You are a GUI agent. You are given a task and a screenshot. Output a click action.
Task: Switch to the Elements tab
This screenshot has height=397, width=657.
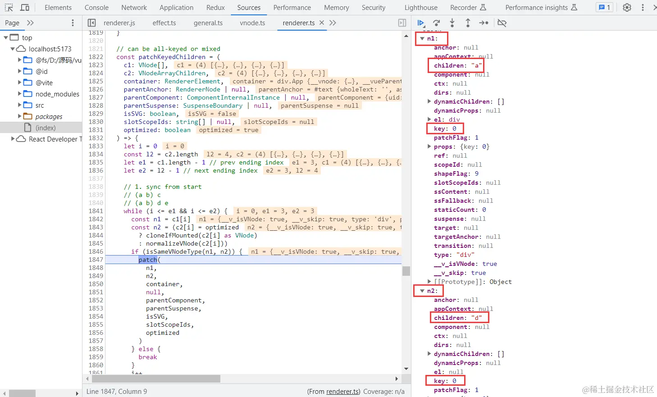click(x=58, y=8)
